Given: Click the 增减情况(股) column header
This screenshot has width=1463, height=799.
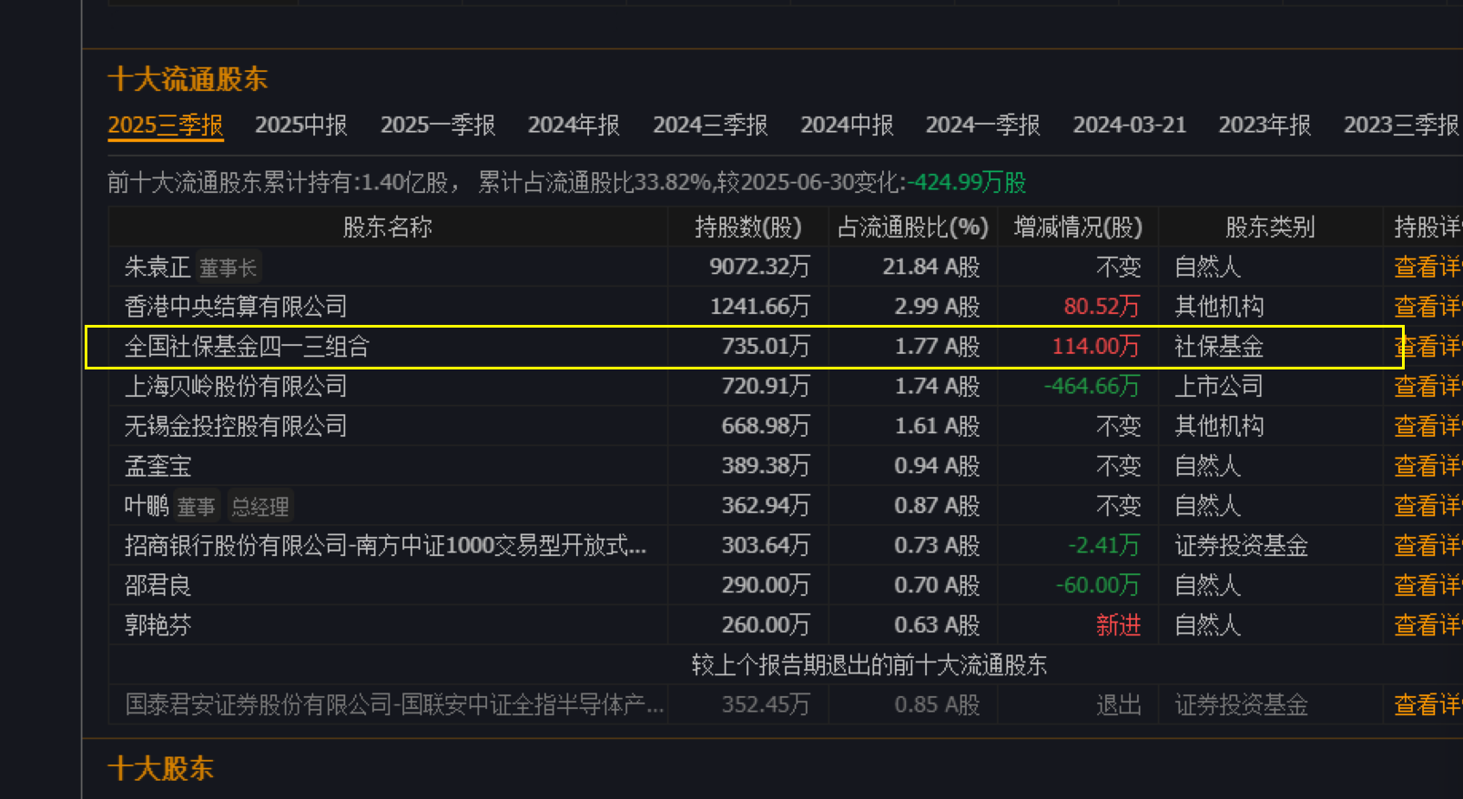Looking at the screenshot, I should 1078,227.
